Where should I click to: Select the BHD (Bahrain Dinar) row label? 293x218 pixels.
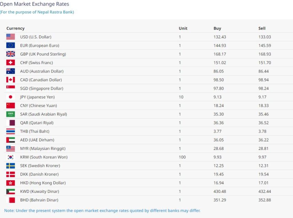click(x=39, y=200)
